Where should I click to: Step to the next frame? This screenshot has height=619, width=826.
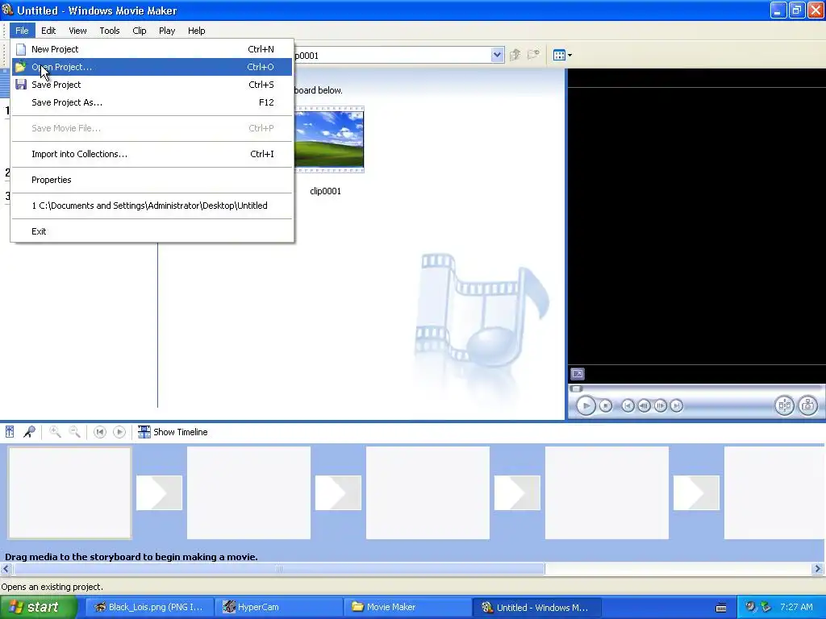click(660, 406)
